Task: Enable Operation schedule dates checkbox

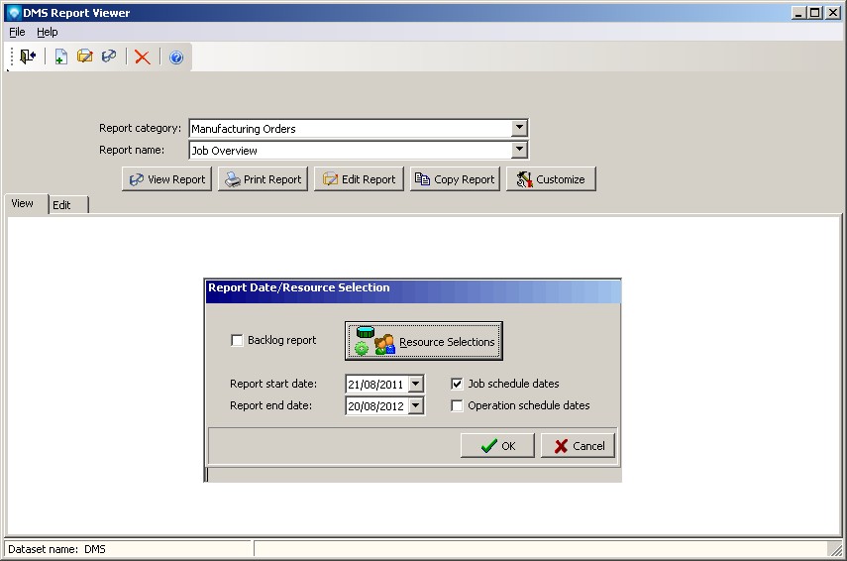Action: pyautogui.click(x=457, y=405)
